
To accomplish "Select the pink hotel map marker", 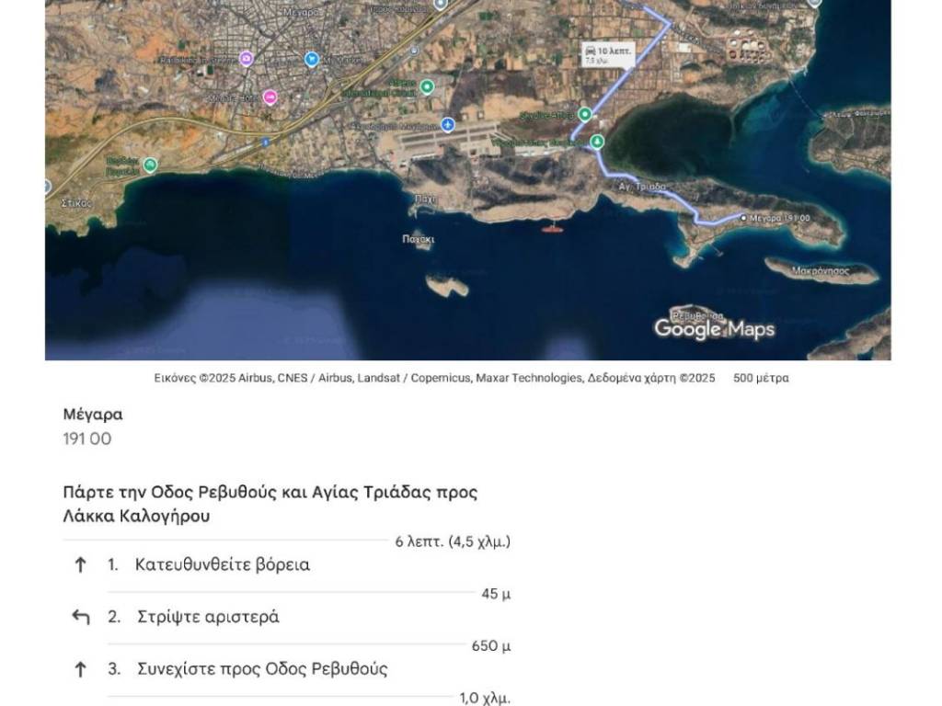I will tap(270, 97).
